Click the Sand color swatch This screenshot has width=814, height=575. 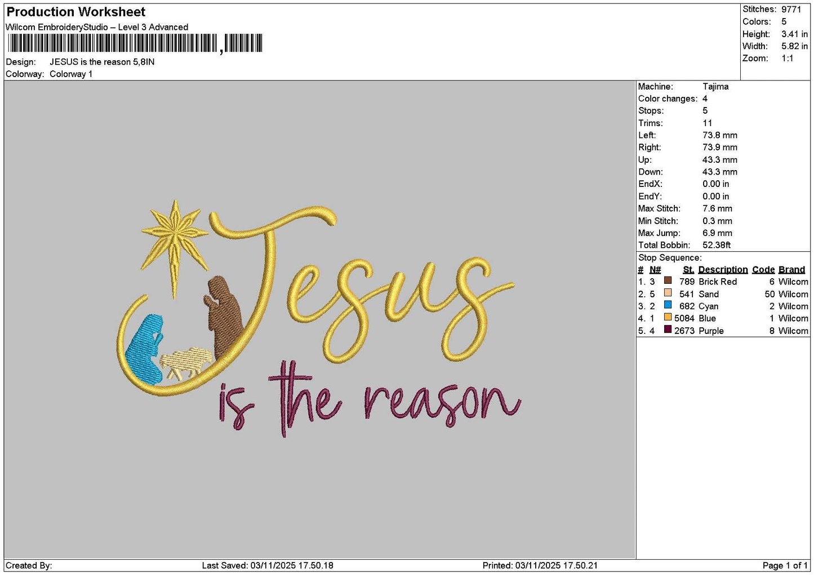[x=668, y=293]
